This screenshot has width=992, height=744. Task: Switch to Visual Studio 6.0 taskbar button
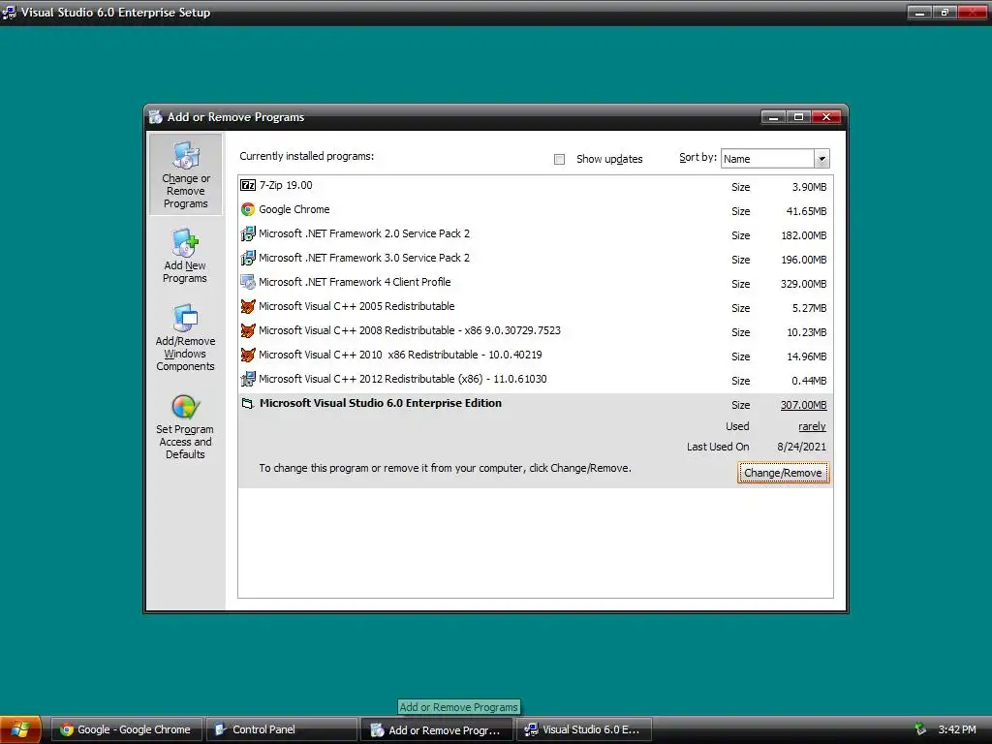[584, 729]
